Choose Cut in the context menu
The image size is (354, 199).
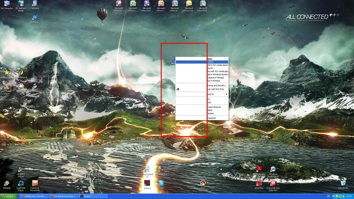(x=202, y=99)
